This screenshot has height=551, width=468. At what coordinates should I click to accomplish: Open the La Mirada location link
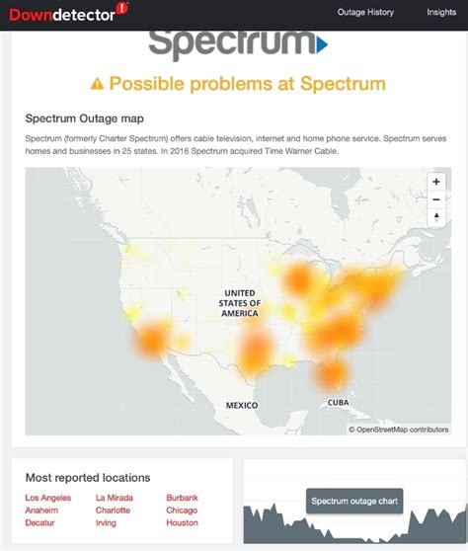(x=115, y=498)
